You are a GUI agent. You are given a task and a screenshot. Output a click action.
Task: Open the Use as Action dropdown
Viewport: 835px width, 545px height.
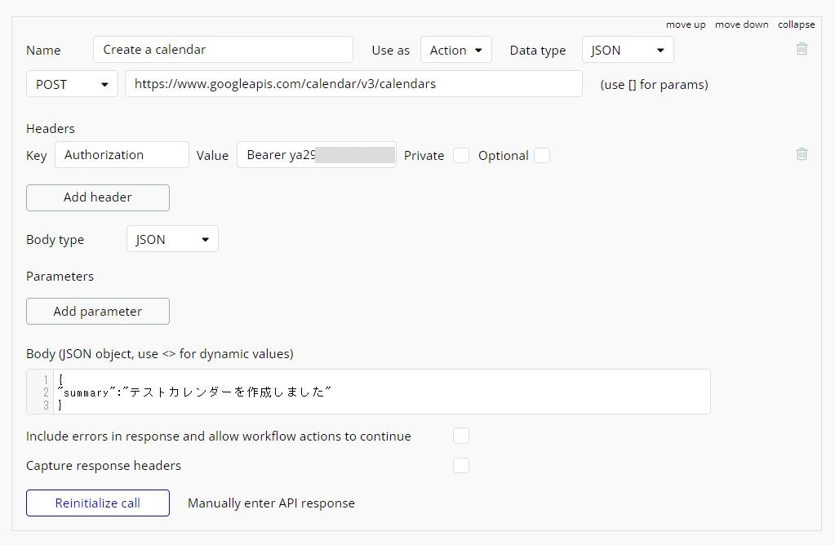click(x=455, y=50)
